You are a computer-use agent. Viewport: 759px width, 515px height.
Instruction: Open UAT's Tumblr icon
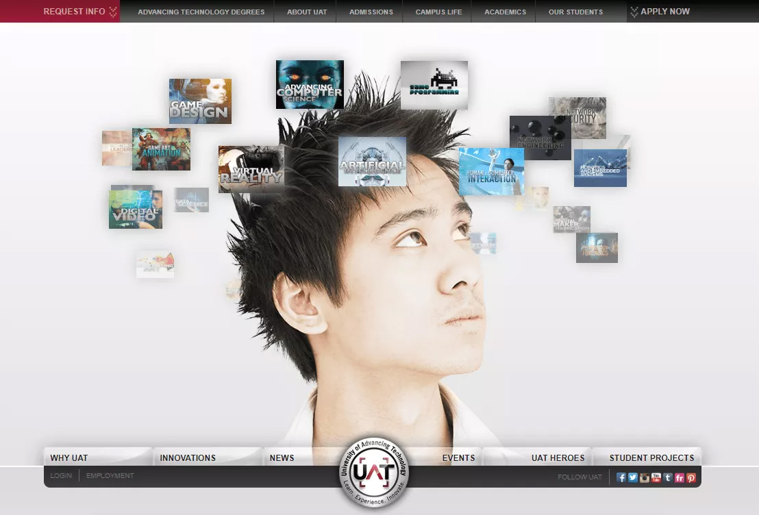tap(667, 478)
